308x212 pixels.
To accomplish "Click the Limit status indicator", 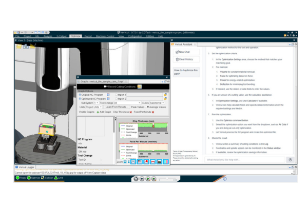I will 59,178.
